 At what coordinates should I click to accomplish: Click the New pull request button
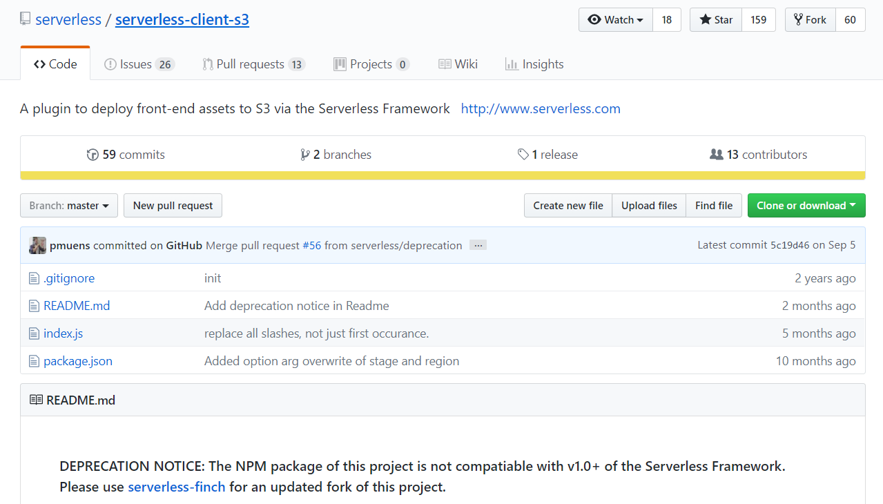173,206
